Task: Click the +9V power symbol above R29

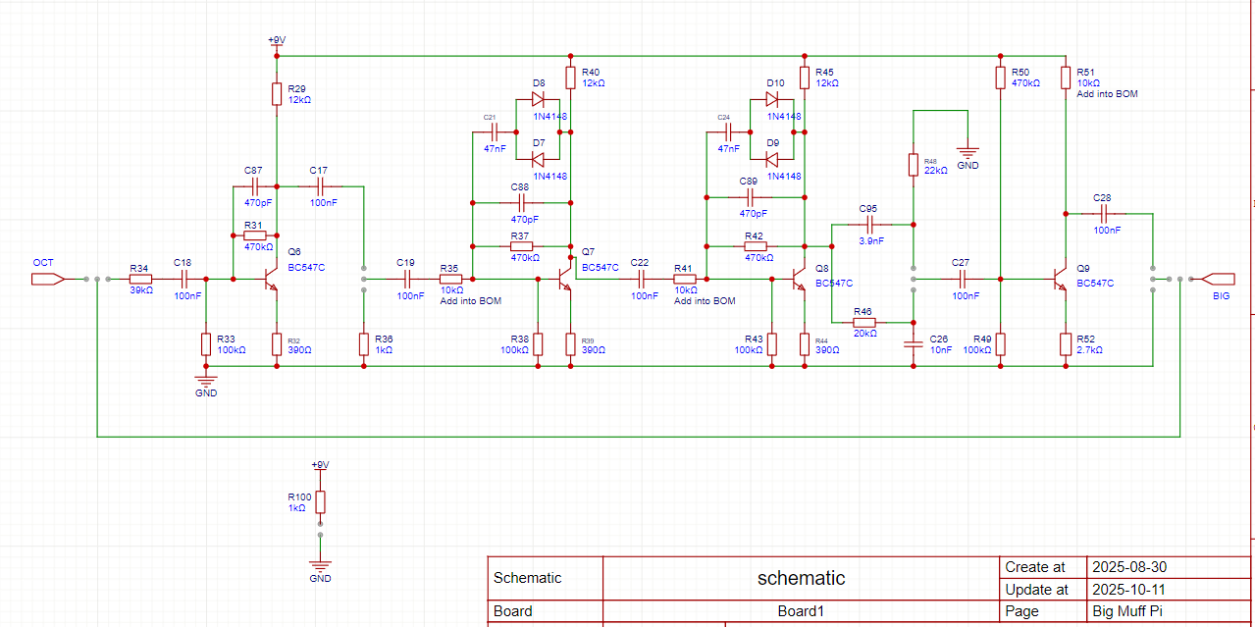Action: coord(277,41)
